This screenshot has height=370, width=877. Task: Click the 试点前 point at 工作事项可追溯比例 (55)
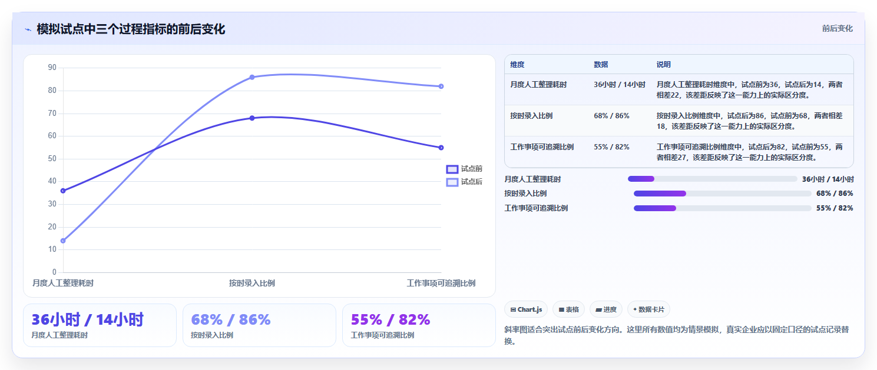(x=441, y=148)
